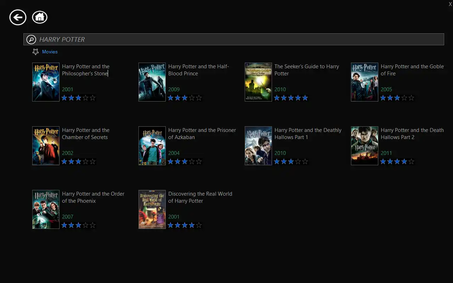The height and width of the screenshot is (283, 453).
Task: Click year 2002 under Chamber of Secrets
Action: 68,153
